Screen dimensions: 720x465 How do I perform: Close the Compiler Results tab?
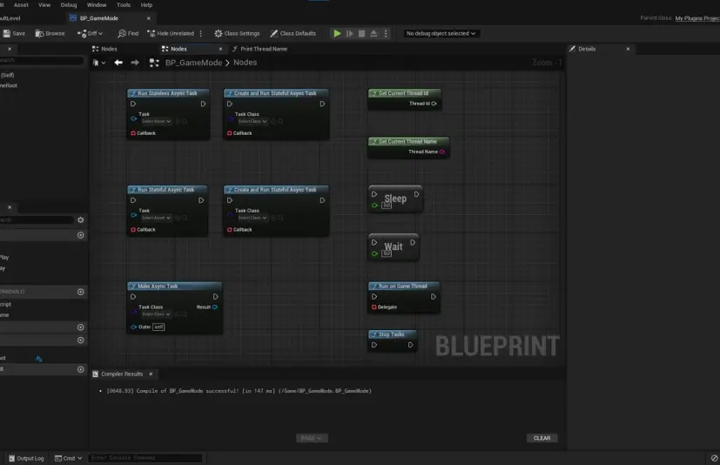point(151,374)
